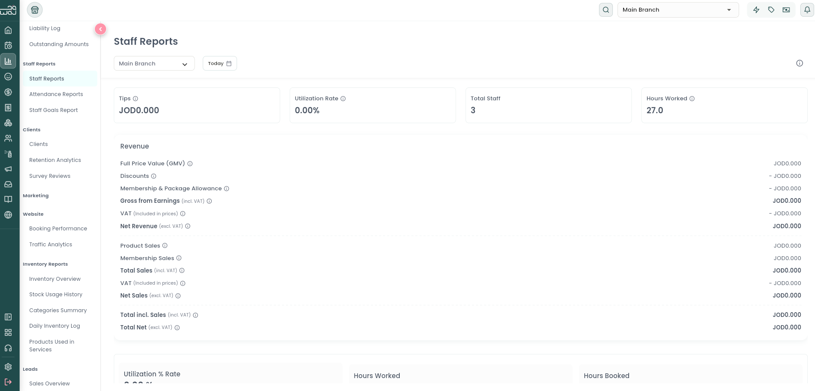
Task: Open the Today date picker
Action: (219, 63)
